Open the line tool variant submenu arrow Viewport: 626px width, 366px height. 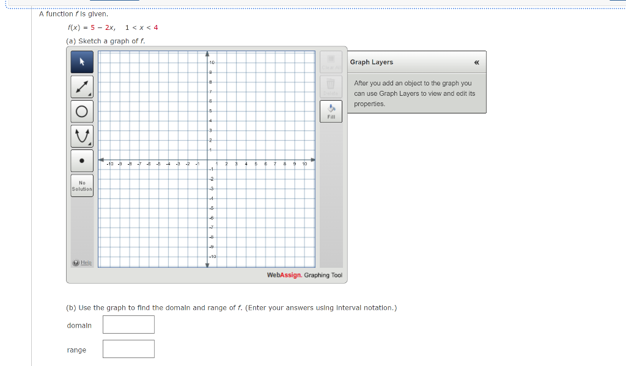coord(90,95)
